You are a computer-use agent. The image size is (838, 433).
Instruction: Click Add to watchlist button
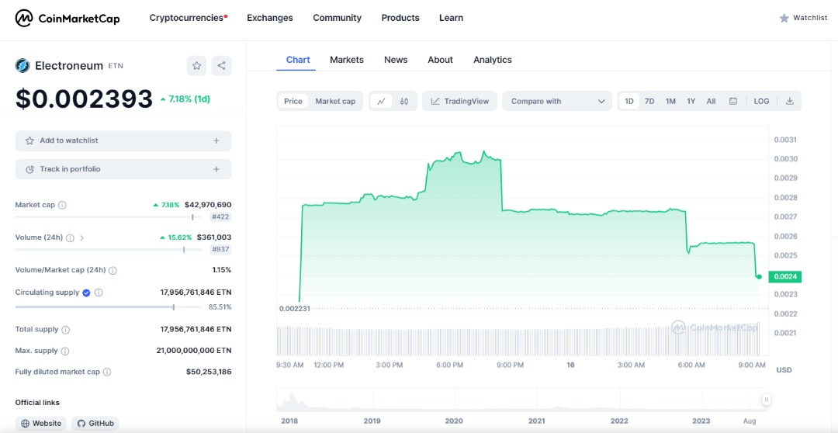coord(123,140)
